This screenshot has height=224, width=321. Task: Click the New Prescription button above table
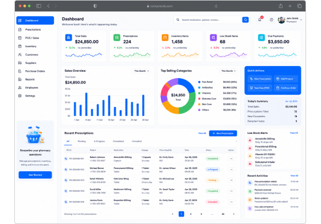click(x=223, y=133)
